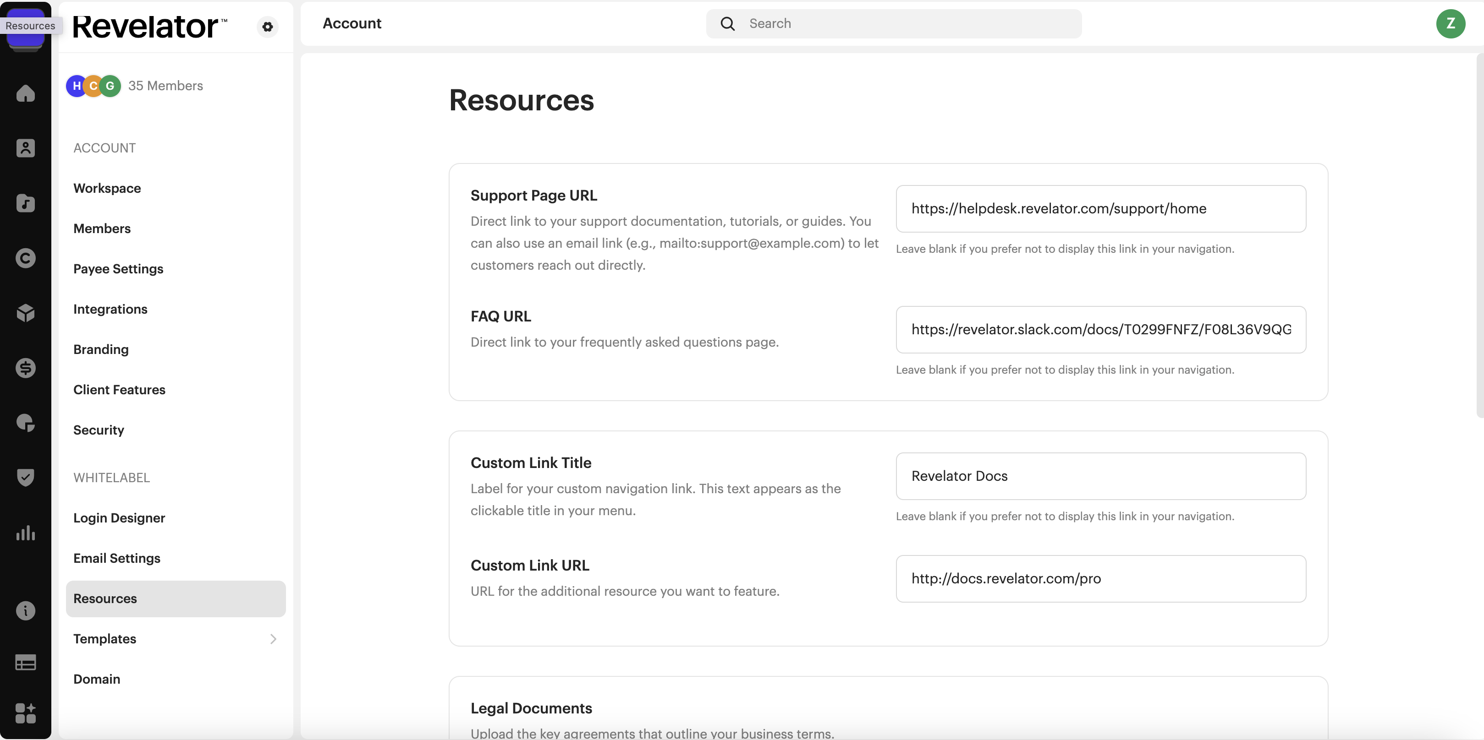The image size is (1484, 740).
Task: Open the 3D box icon in sidebar
Action: pos(25,313)
